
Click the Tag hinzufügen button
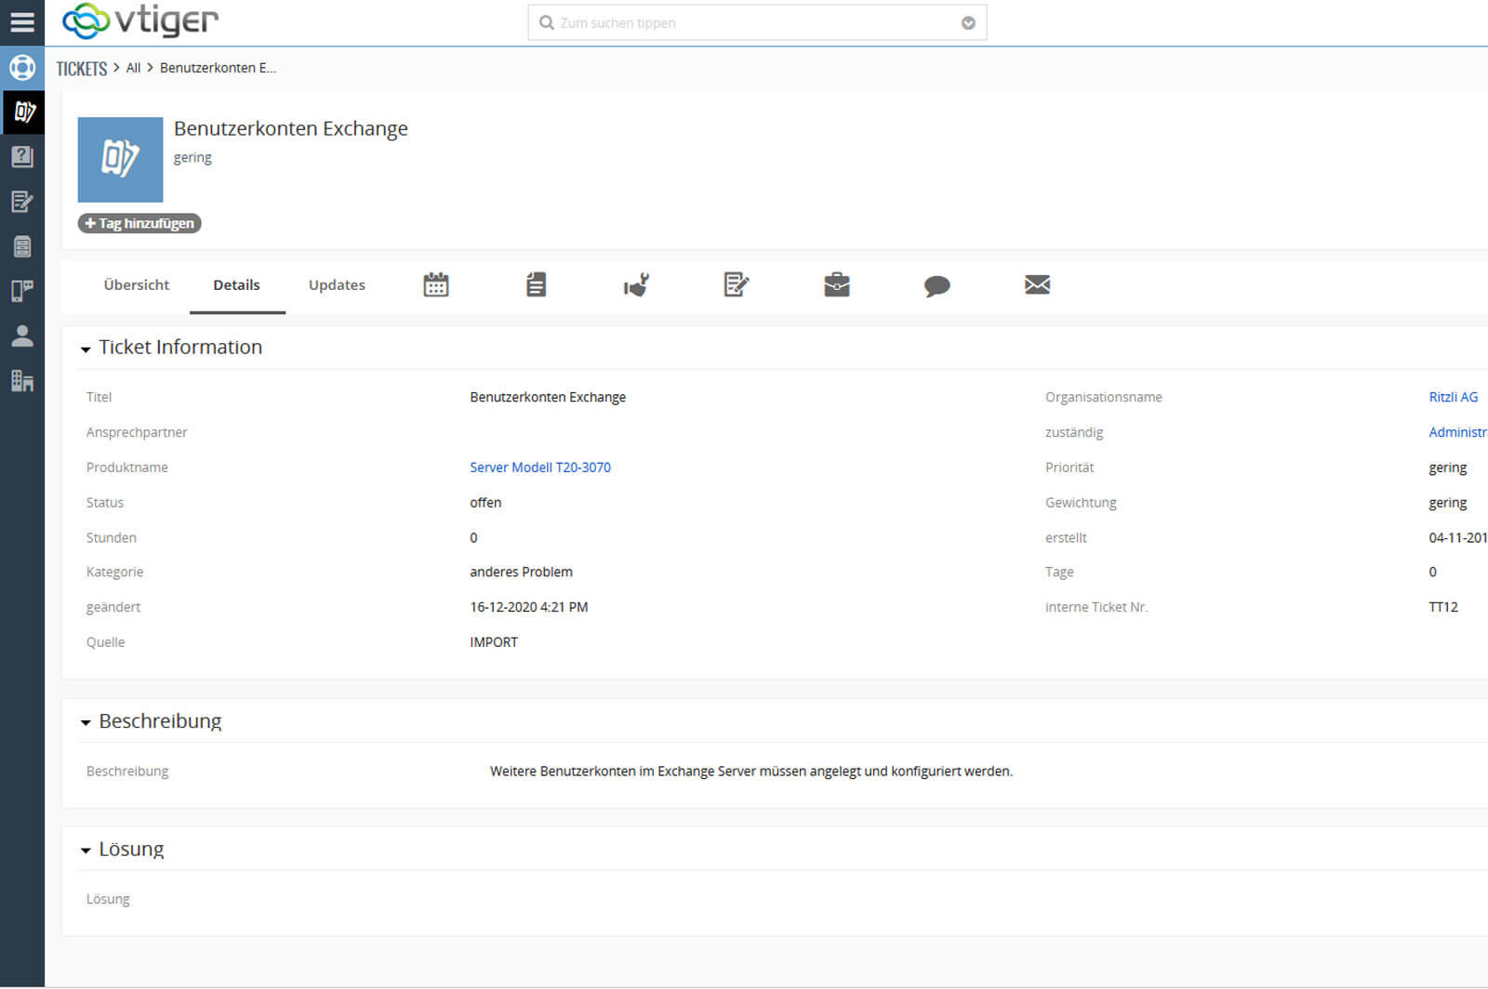click(139, 223)
